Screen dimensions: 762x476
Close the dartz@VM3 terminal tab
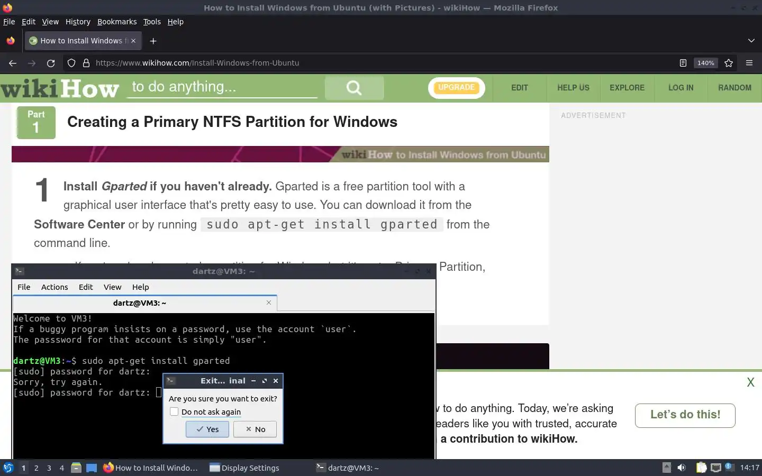coord(269,303)
